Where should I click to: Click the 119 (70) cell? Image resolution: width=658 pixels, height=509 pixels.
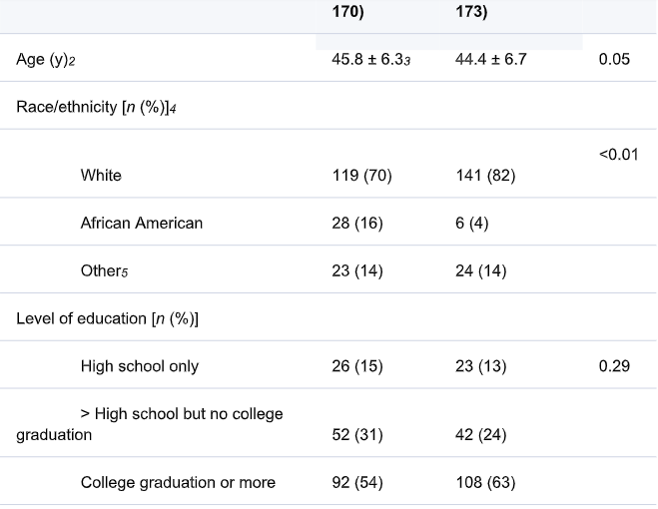click(x=361, y=176)
